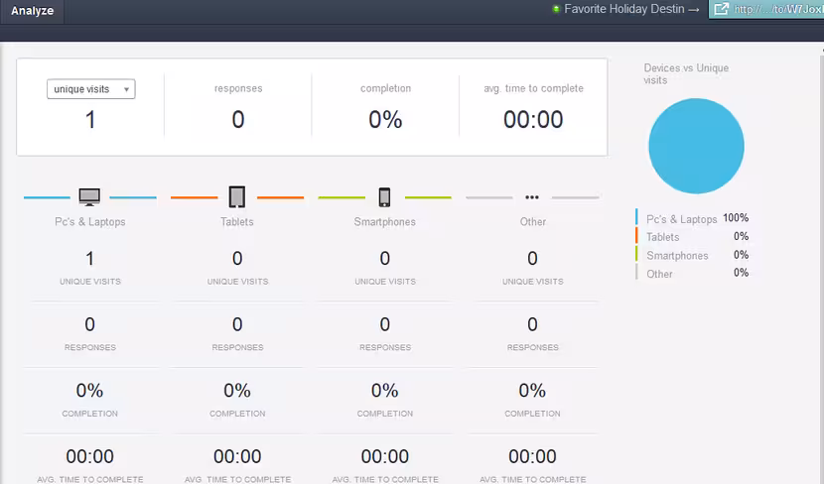
Task: Click 'avg. time to complete' summary label
Action: tap(533, 88)
